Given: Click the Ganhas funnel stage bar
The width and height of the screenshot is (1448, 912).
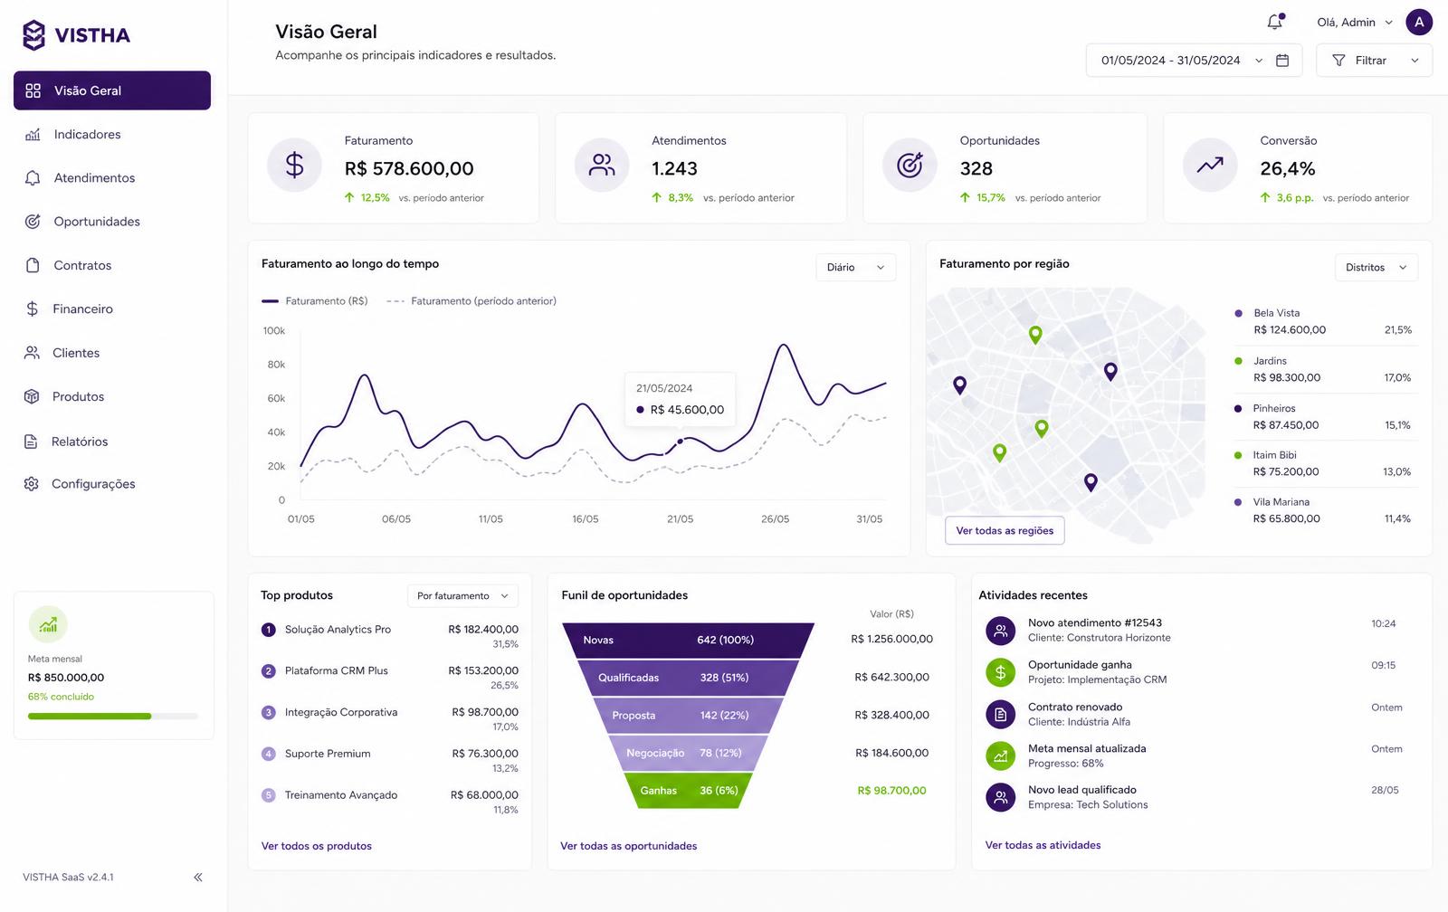Looking at the screenshot, I should point(688,791).
